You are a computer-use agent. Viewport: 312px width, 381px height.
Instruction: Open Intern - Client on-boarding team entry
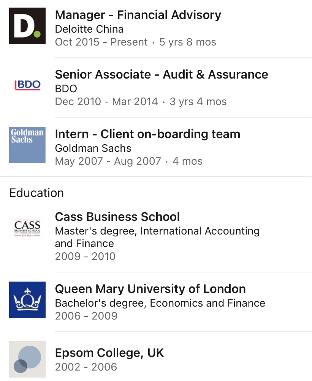point(147,134)
